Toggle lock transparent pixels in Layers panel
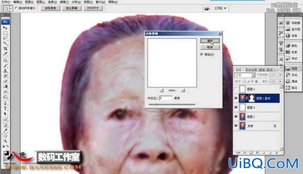The height and width of the screenshot is (174, 303). click(244, 82)
